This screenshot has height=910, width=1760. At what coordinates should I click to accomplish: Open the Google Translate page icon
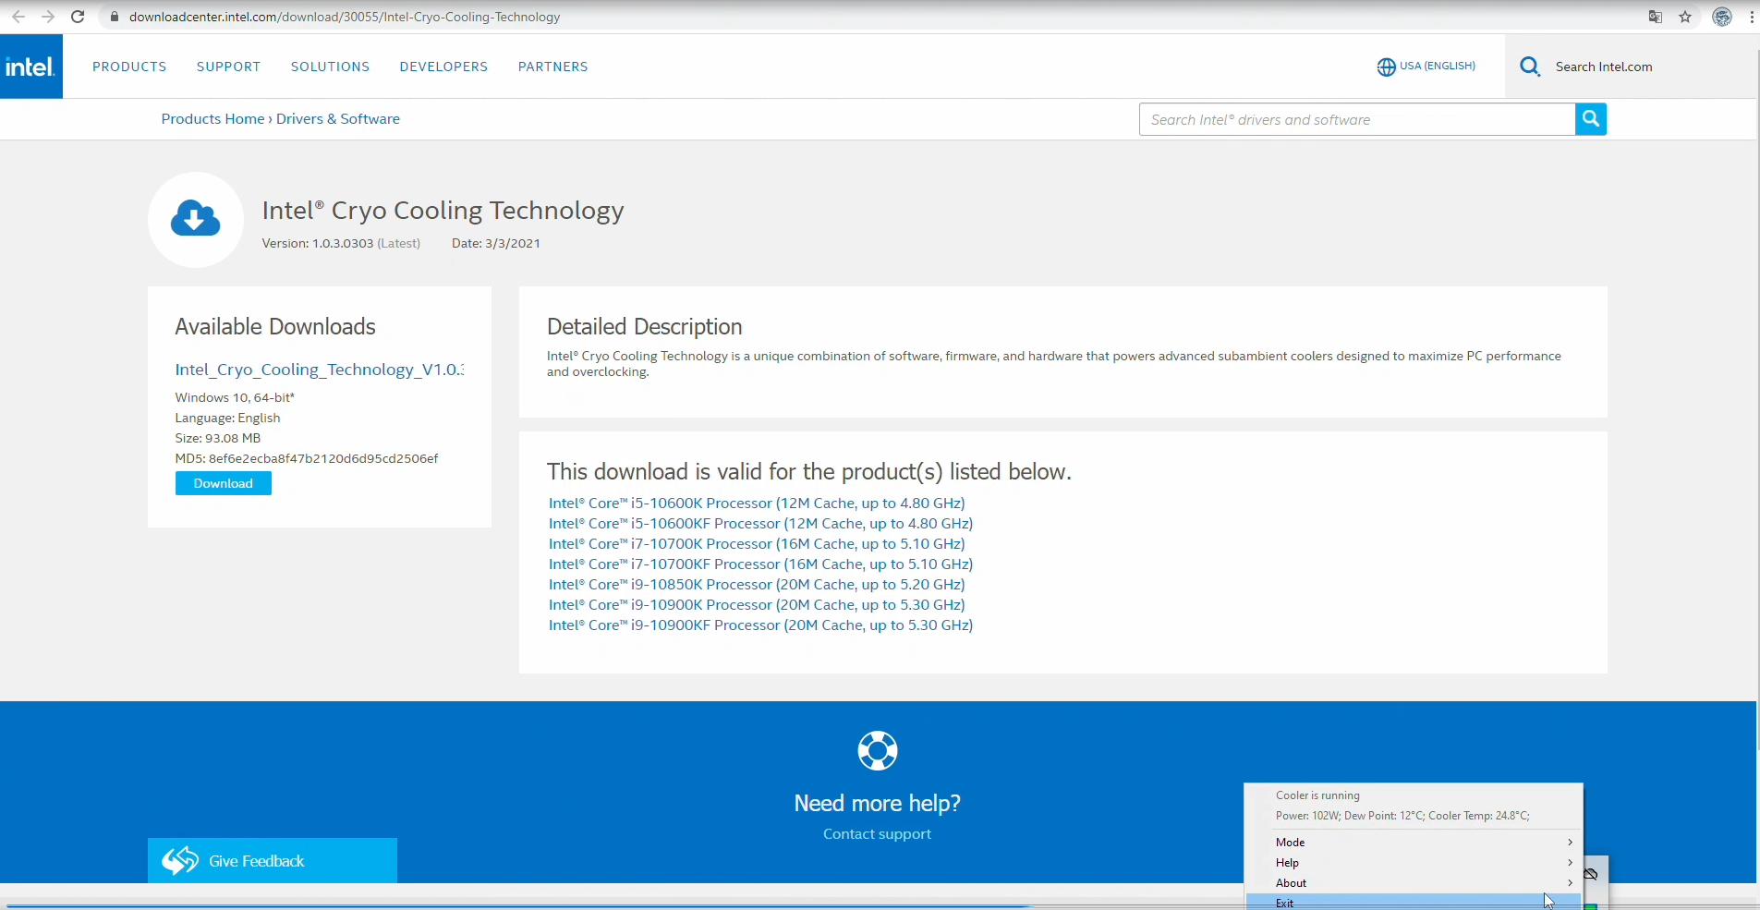click(x=1655, y=17)
